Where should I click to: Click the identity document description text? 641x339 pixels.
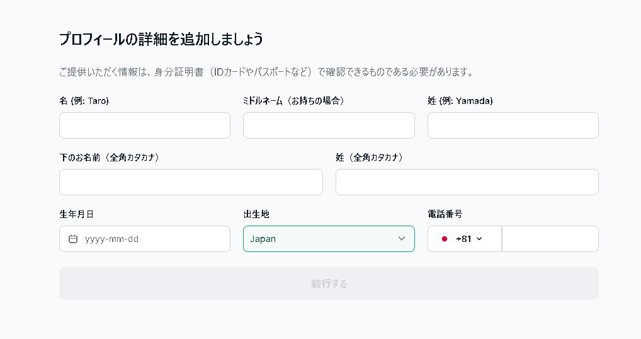(266, 72)
